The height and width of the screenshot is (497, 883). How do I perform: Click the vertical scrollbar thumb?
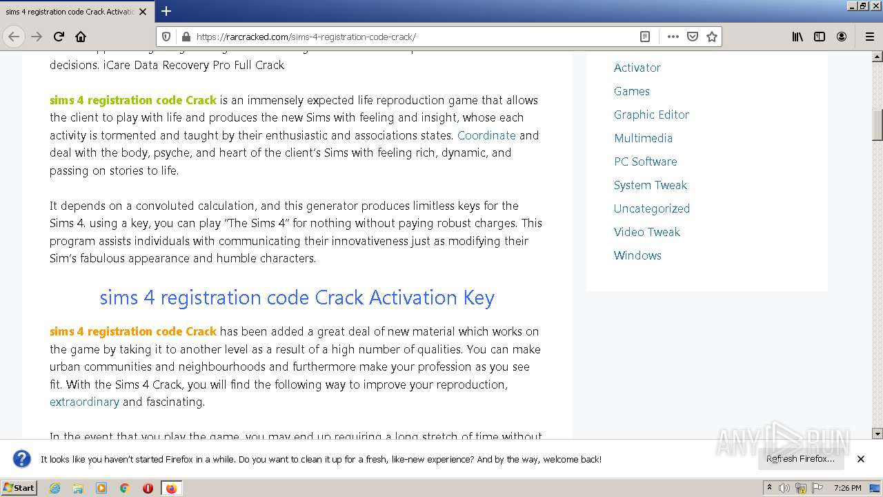click(877, 125)
